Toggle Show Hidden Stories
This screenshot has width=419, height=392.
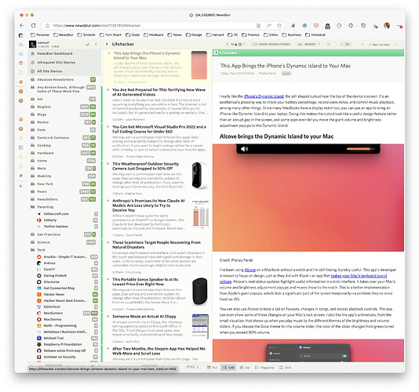coord(271,45)
